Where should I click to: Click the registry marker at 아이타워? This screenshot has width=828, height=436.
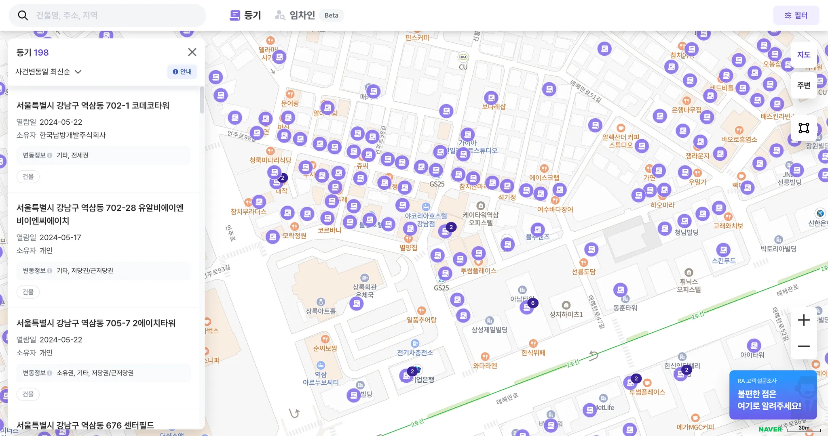click(x=754, y=346)
